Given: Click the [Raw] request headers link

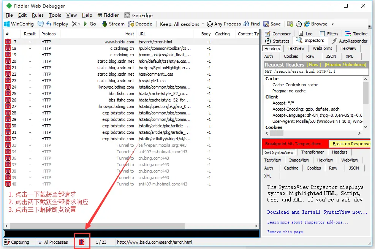Looking at the screenshot, I should [313, 65].
